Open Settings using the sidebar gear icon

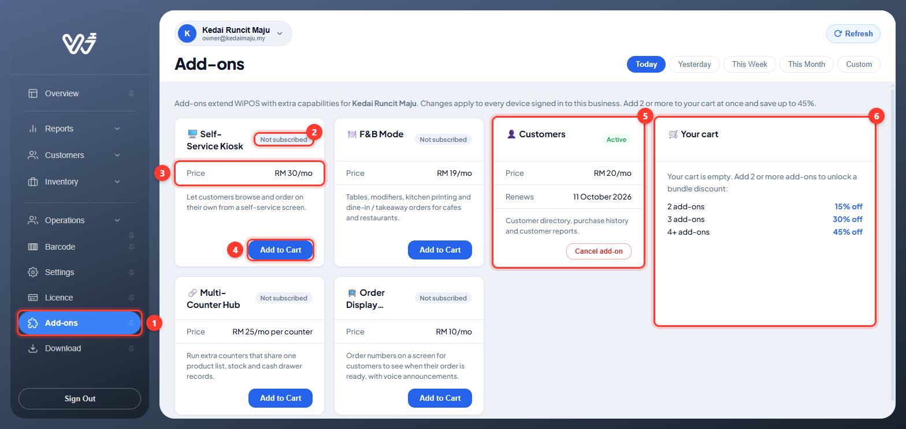(x=33, y=272)
